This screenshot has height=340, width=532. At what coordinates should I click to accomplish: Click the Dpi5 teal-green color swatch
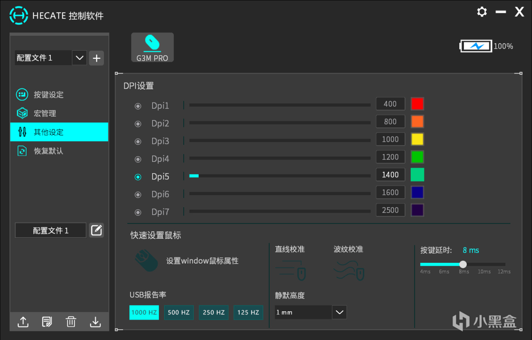417,175
